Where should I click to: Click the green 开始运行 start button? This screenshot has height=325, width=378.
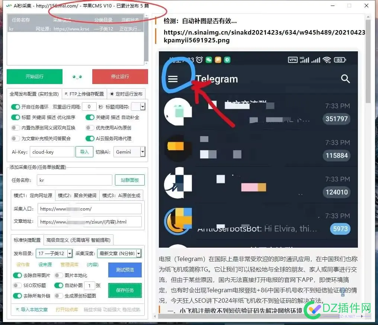(34, 77)
